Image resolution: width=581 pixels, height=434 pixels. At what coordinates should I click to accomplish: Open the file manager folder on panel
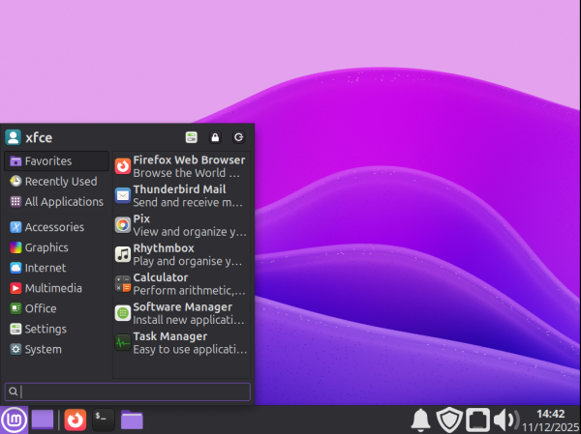coord(132,420)
